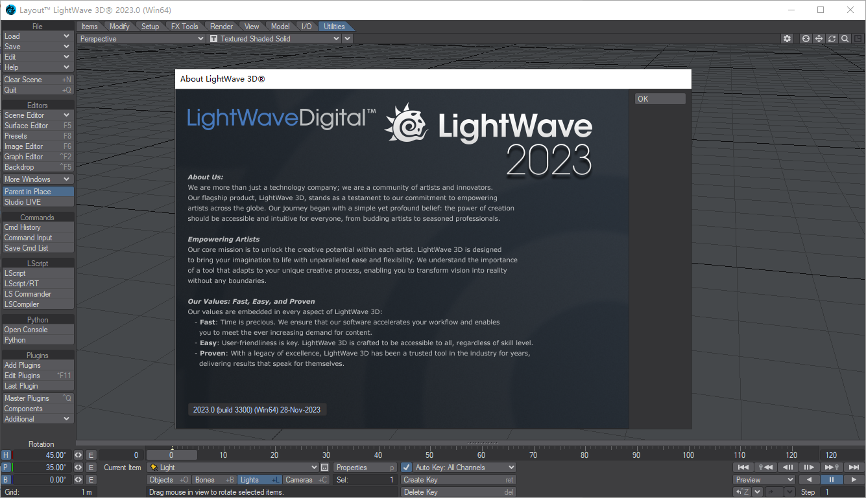Open item picker icon beside Light dropdown
866x498 pixels.
click(324, 468)
